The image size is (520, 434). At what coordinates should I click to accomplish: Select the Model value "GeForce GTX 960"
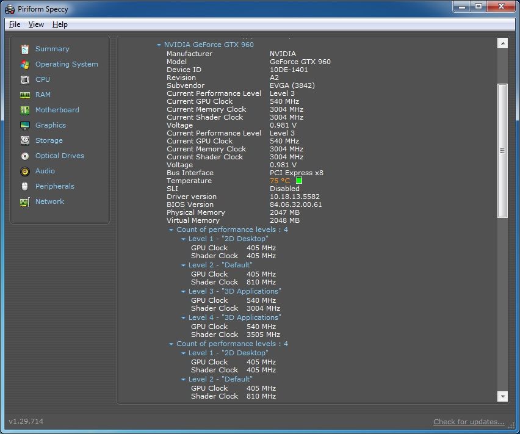300,62
